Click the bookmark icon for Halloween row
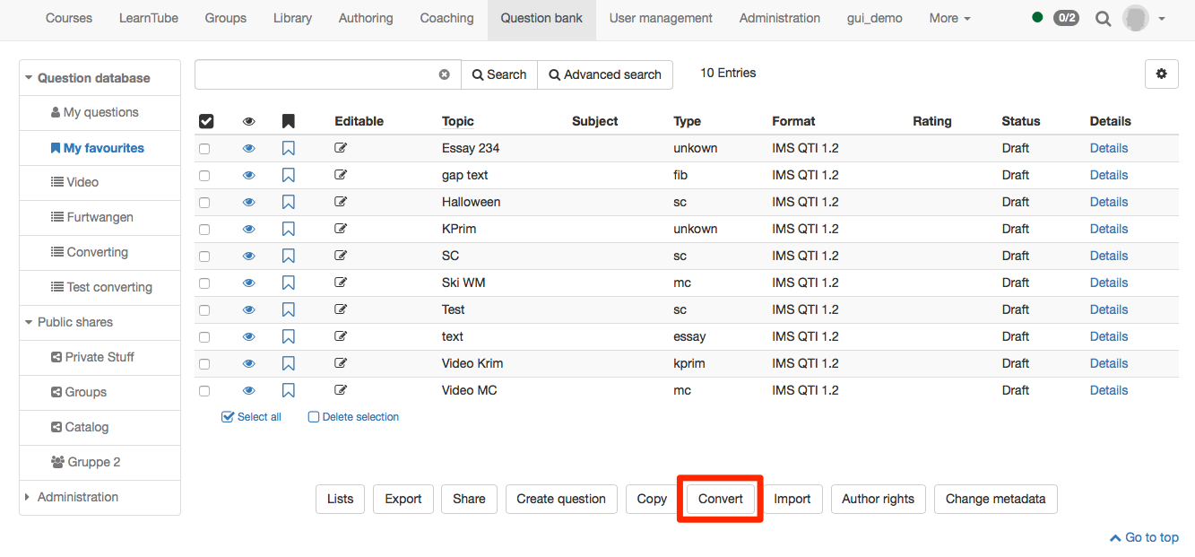 288,203
